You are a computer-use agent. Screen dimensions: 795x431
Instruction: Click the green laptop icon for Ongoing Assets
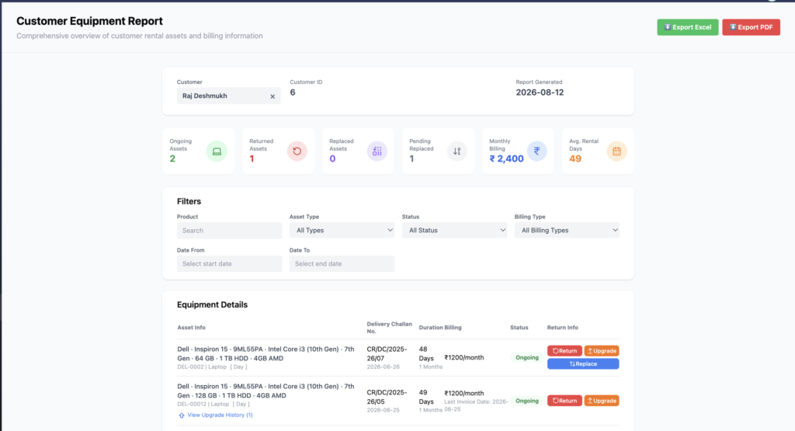[217, 151]
